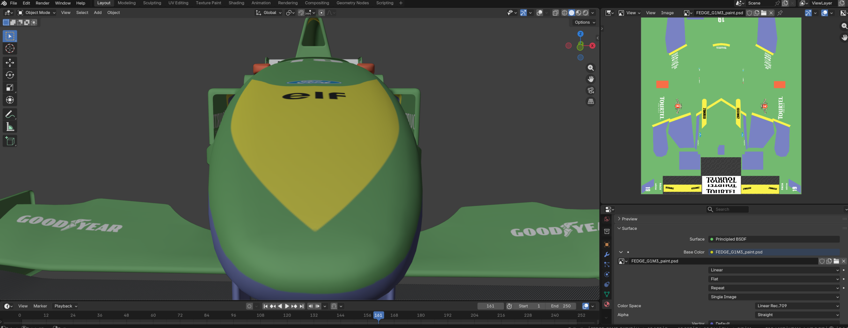This screenshot has height=328, width=848.
Task: Select the Scale tool
Action: pos(10,88)
